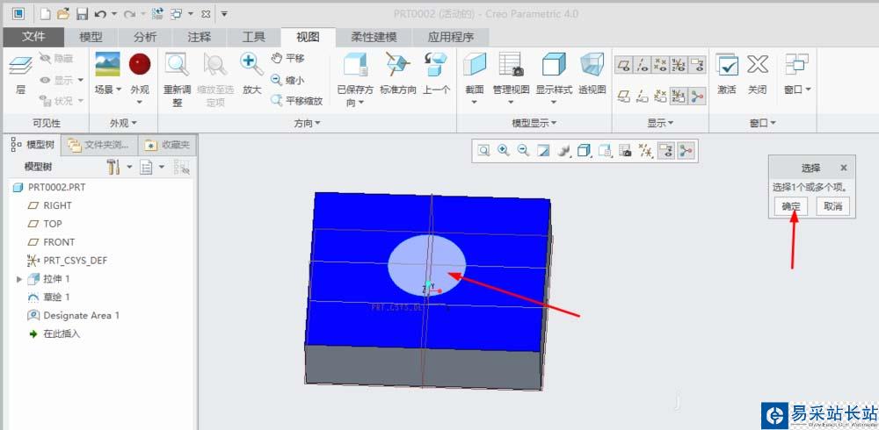
Task: Switch to the 柔性建模 ribbon tab
Action: (374, 38)
